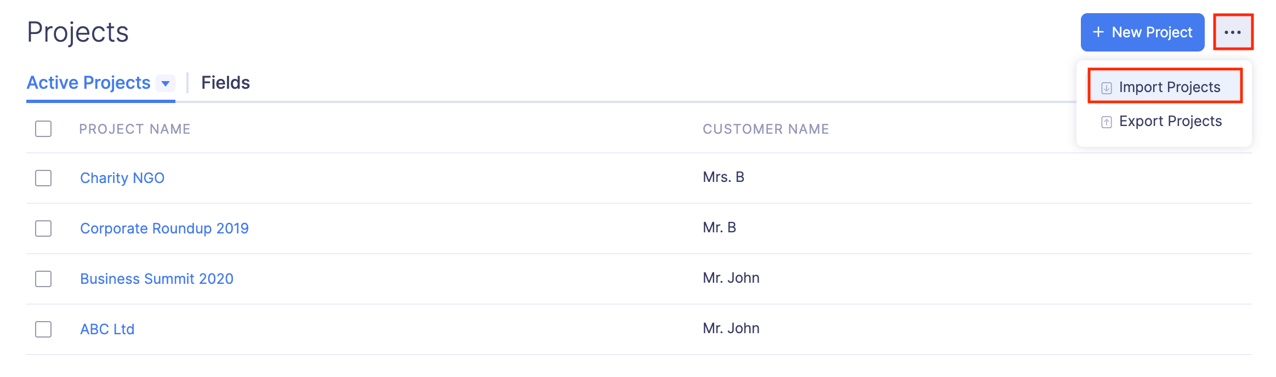Tick the Business Summit 2020 checkbox
This screenshot has width=1276, height=377.
43,279
